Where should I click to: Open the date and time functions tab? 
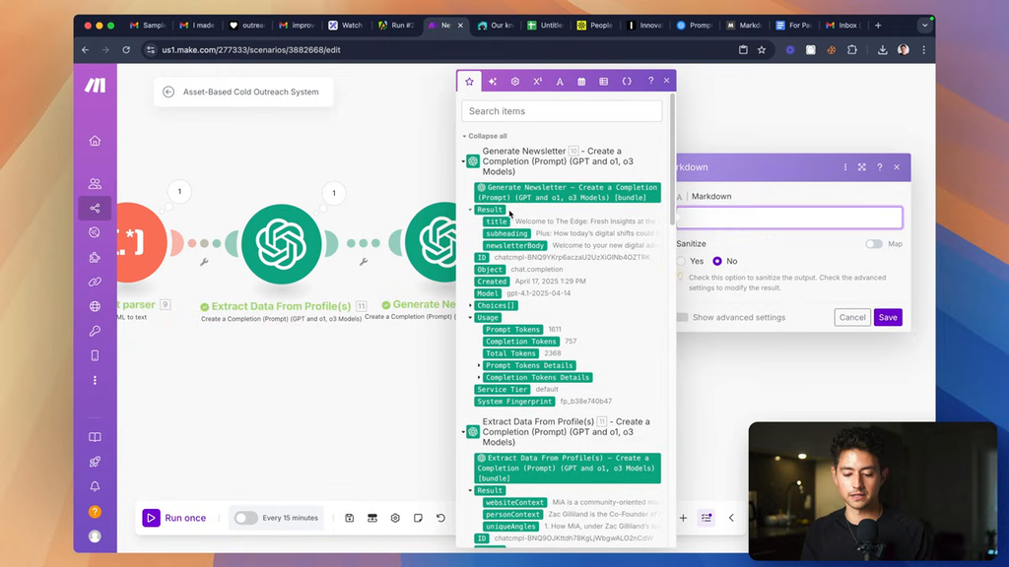tap(581, 81)
